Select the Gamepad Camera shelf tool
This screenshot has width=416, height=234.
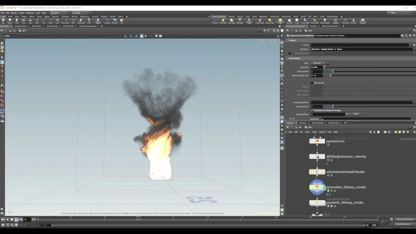pyautogui.click(x=363, y=21)
